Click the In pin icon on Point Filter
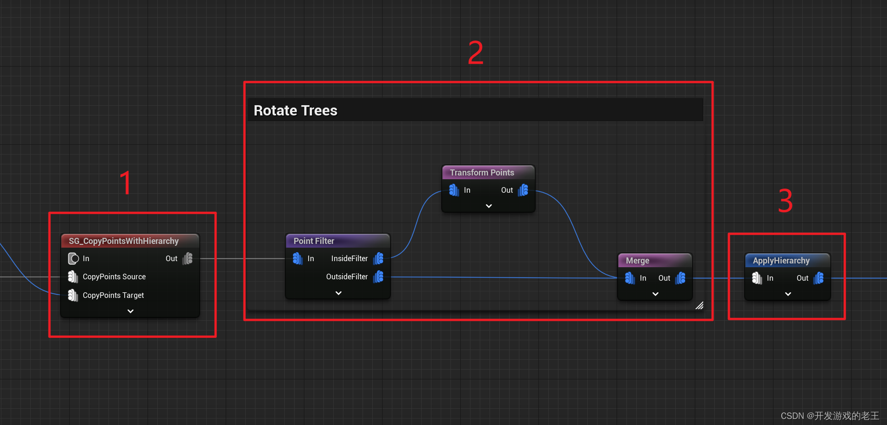 [x=298, y=258]
